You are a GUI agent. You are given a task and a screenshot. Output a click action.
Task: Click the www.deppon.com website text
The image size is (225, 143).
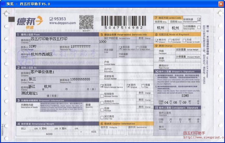(x=62, y=23)
